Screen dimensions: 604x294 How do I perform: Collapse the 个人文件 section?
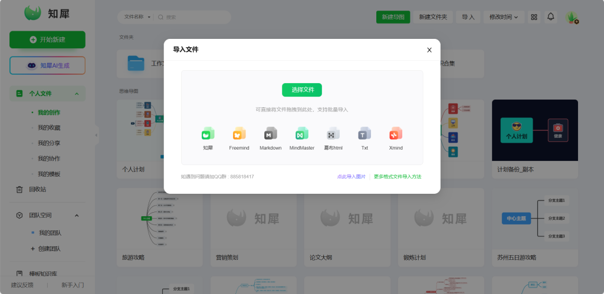pyautogui.click(x=77, y=94)
